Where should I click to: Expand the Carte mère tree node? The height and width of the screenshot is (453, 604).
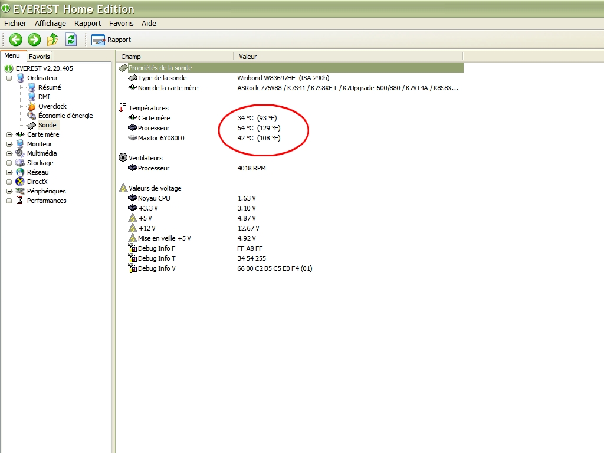point(9,134)
